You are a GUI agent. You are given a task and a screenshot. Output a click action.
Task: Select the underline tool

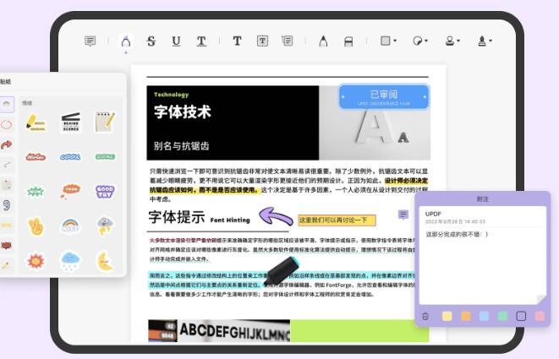pyautogui.click(x=176, y=41)
